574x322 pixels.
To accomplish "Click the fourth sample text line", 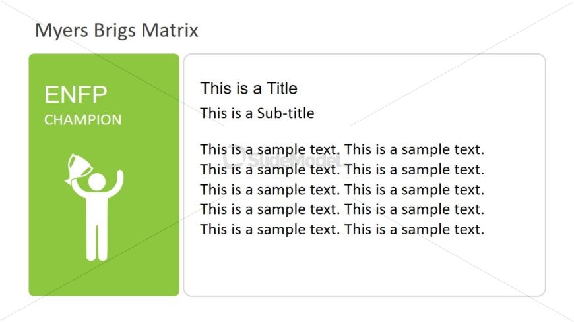I will [x=342, y=209].
